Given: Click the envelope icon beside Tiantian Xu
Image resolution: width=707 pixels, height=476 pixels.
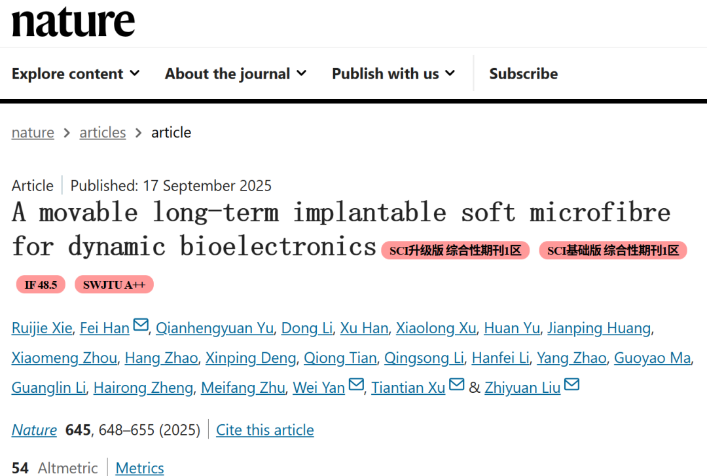Looking at the screenshot, I should [x=456, y=385].
